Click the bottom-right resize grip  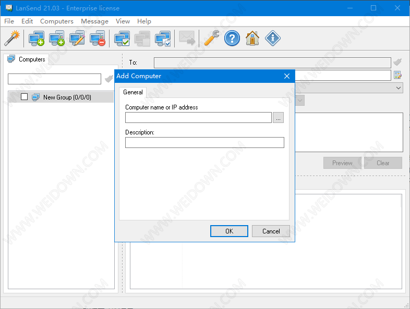(x=406, y=305)
